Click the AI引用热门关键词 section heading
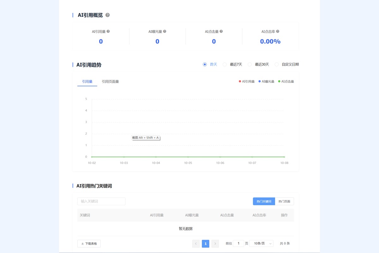The height and width of the screenshot is (253, 379). [94, 186]
